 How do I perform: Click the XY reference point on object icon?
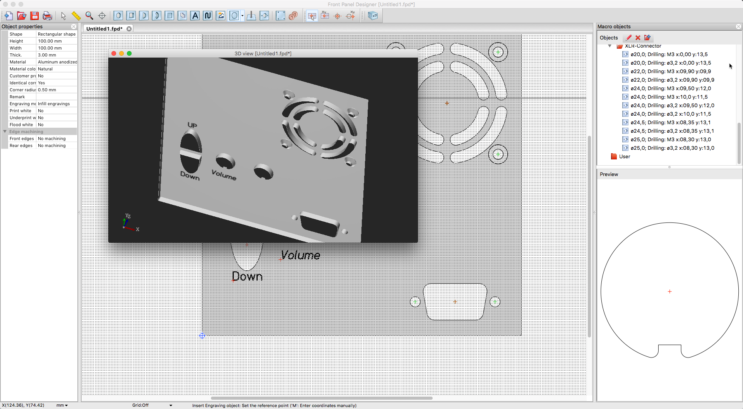point(325,16)
